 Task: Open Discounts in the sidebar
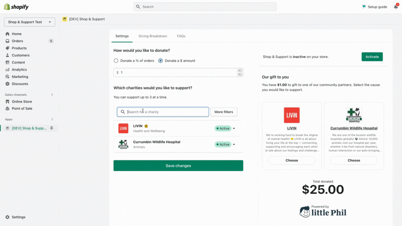[20, 84]
